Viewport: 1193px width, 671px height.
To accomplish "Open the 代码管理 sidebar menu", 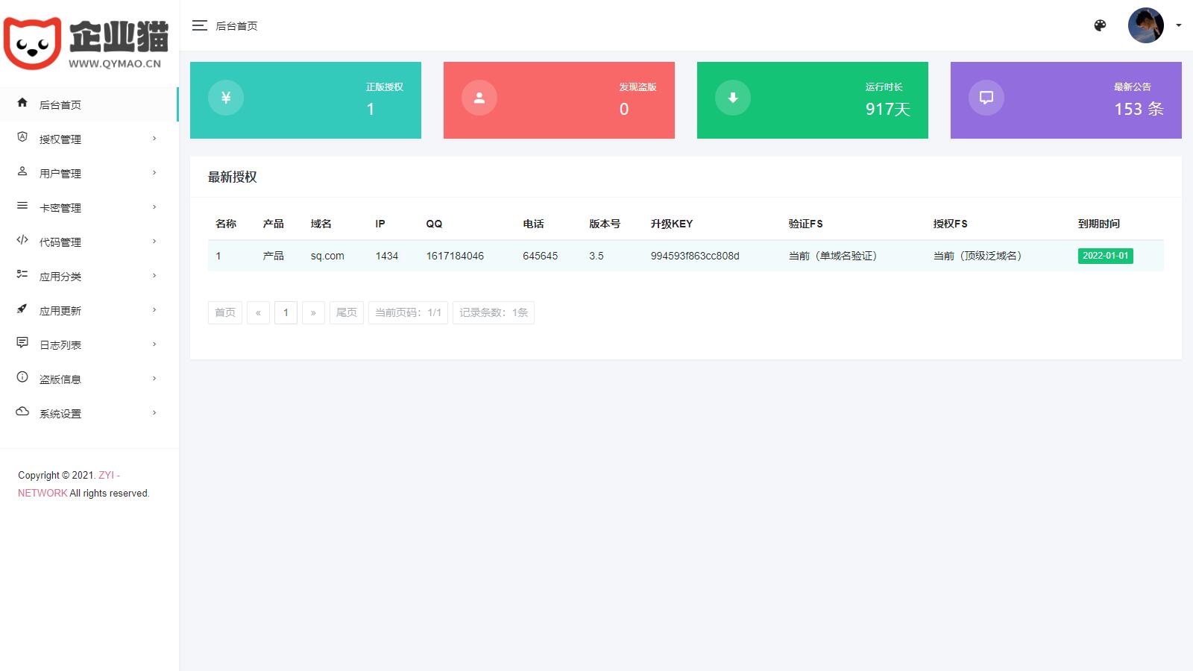I will pyautogui.click(x=89, y=242).
